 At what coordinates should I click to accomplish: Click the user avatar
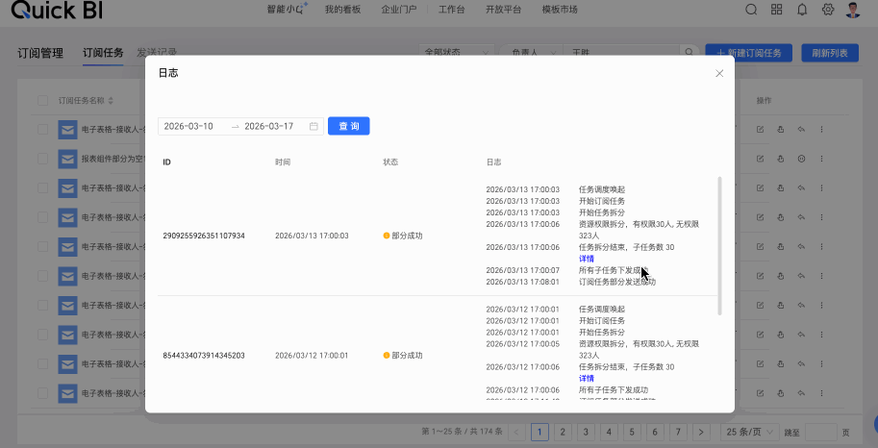(x=854, y=10)
